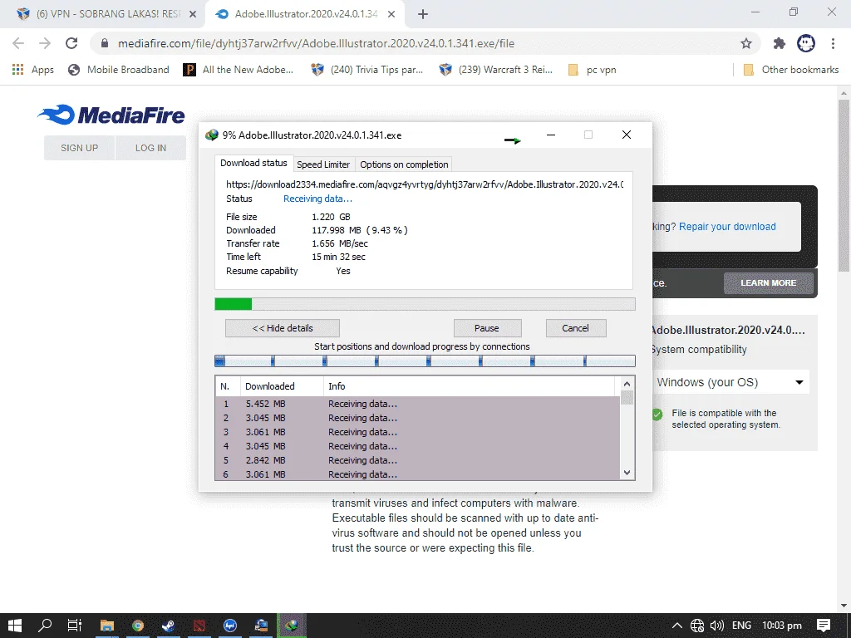
Task: Open the Chrome extensions puzzle icon
Action: [x=780, y=43]
